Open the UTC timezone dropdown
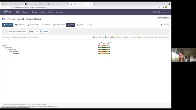196x110 pixels. tap(157, 12)
